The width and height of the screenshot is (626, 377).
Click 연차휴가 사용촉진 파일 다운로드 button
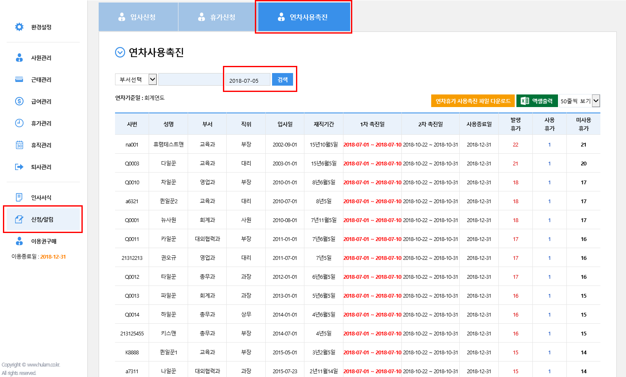[473, 101]
